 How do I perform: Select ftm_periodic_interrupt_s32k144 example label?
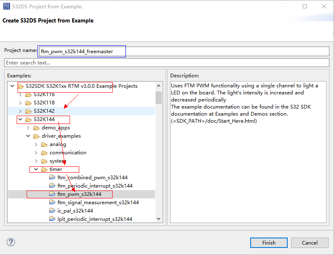95,186
